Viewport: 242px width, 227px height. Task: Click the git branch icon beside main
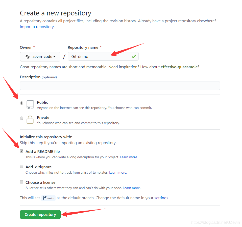[x=44, y=198]
